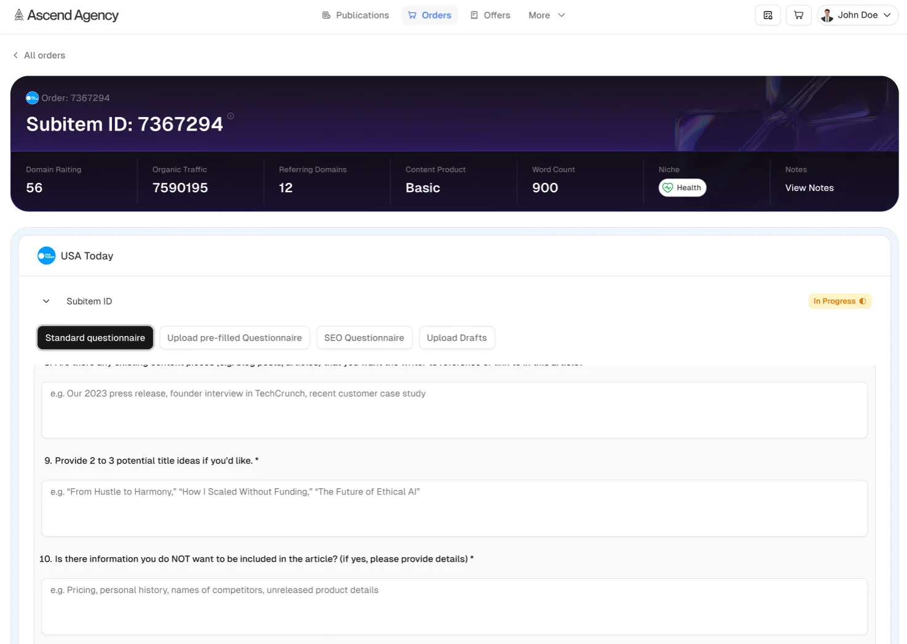This screenshot has height=644, width=907.
Task: Click the USA Today publication name
Action: click(x=87, y=256)
